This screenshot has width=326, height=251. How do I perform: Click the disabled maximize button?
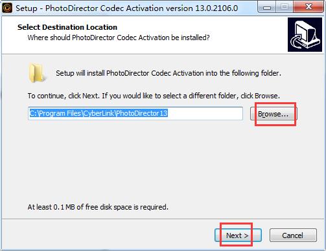point(285,7)
